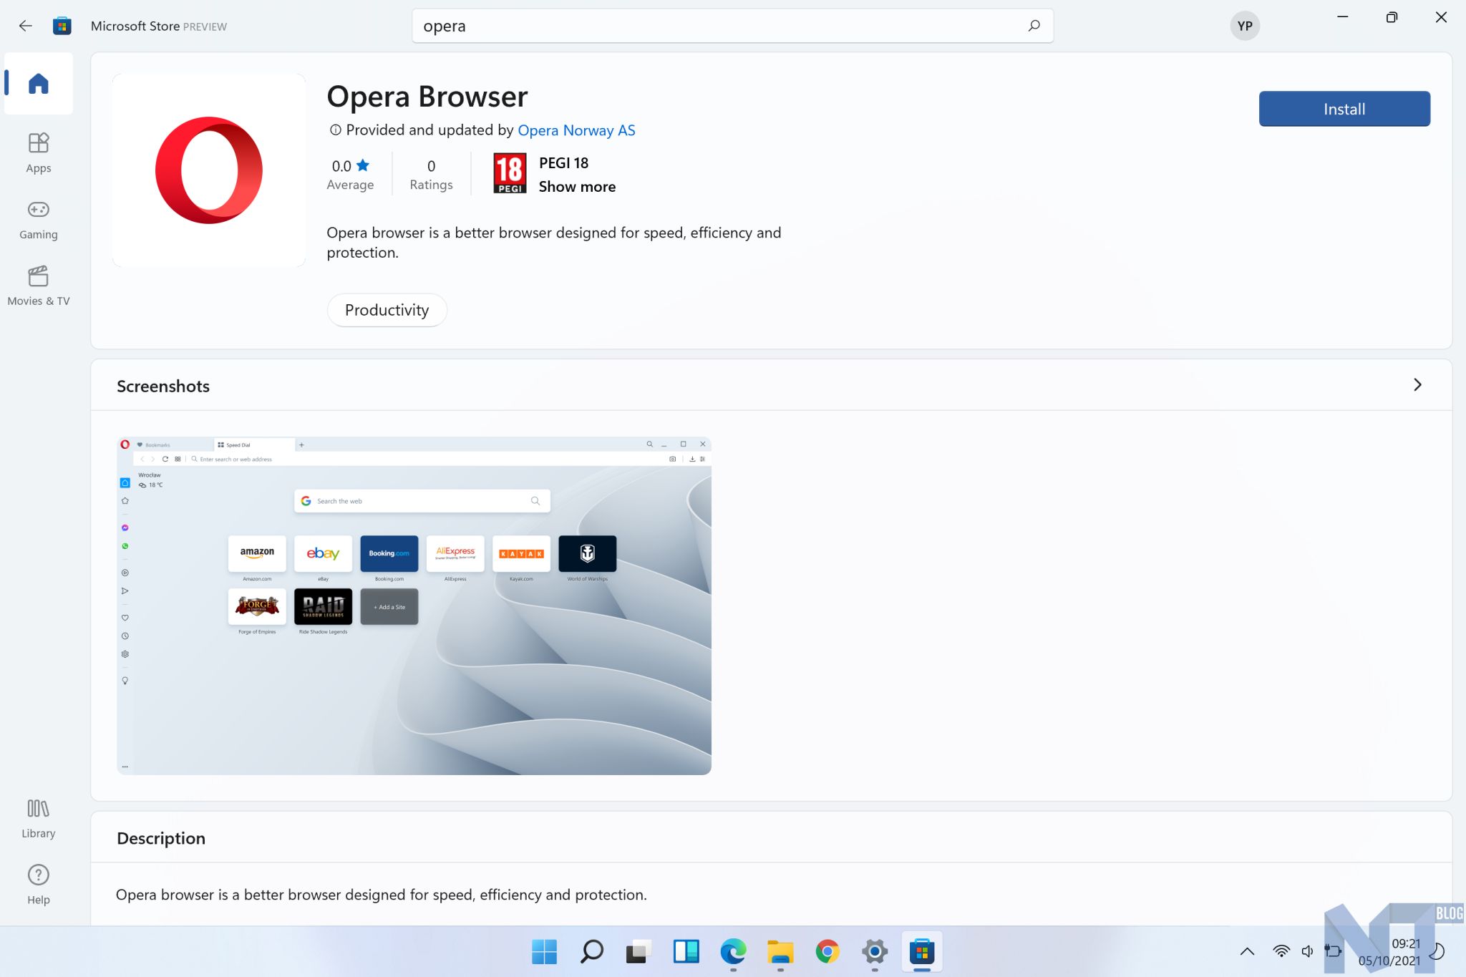Open the Home sidebar icon
Viewport: 1466px width, 977px height.
click(x=39, y=84)
